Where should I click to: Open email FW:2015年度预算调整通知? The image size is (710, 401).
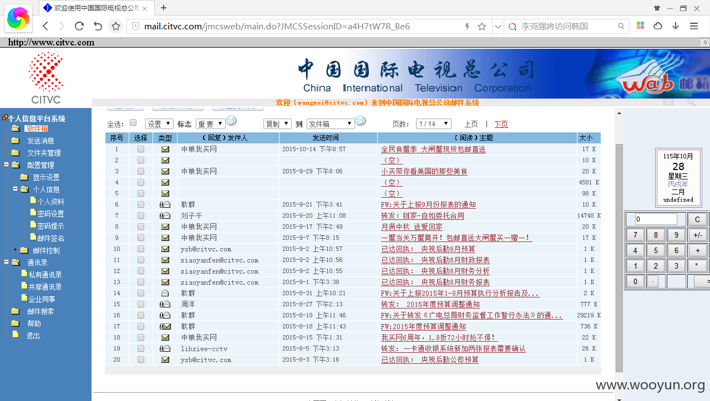[x=423, y=327]
